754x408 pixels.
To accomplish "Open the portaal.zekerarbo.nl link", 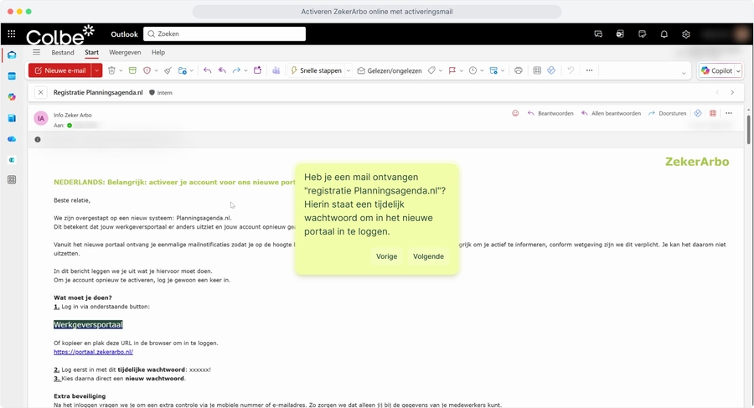I will point(93,353).
